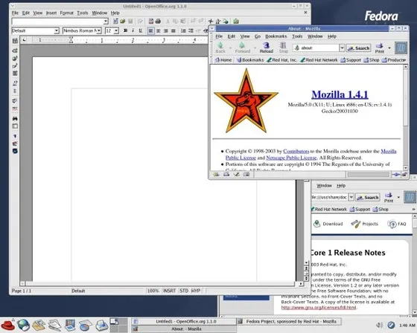The width and height of the screenshot is (417, 333).
Task: Toggle Italic formatting in OpenOffice
Action: tap(133, 30)
